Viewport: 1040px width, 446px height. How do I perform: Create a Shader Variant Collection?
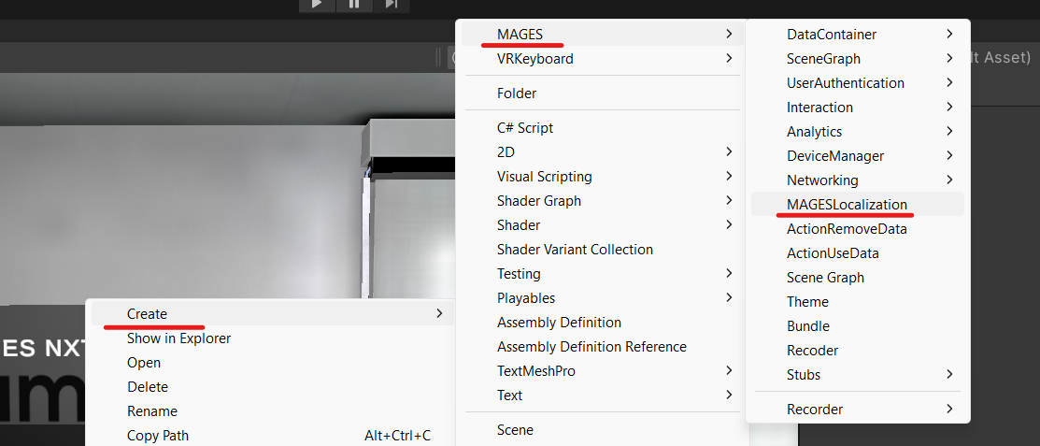click(x=603, y=250)
